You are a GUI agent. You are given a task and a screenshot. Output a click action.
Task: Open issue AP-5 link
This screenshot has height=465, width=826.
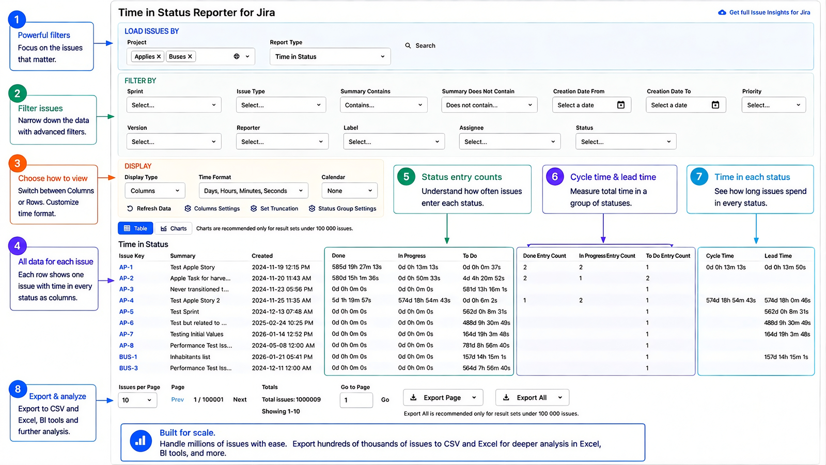tap(126, 312)
